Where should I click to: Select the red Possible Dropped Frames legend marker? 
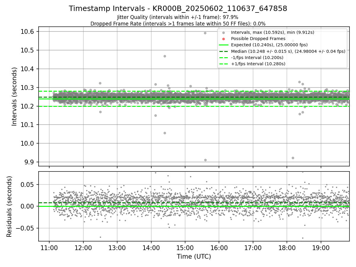click(224, 39)
